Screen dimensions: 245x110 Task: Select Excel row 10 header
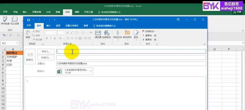pos(3,88)
